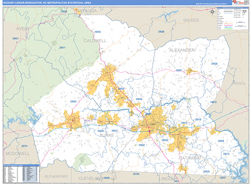This screenshot has height=184, width=252.
Task: Click the map title in header
Action: coord(45,3)
